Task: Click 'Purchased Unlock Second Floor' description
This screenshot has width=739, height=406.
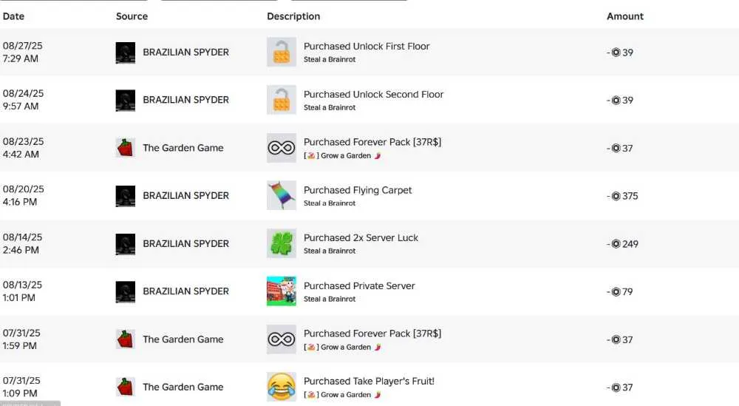Action: 373,95
